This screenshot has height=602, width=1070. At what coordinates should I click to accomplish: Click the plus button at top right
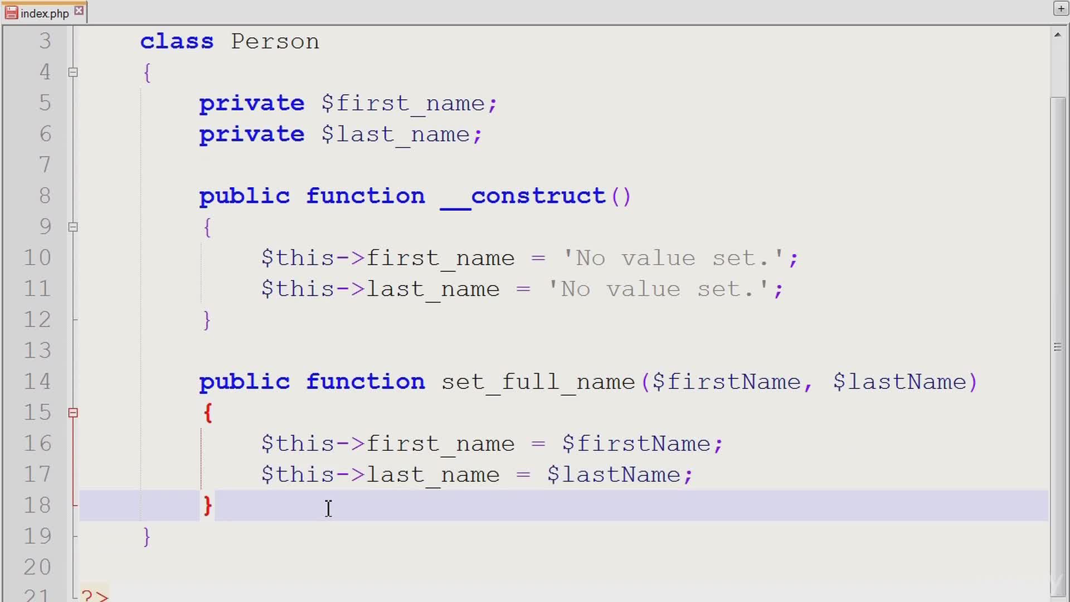[x=1061, y=9]
